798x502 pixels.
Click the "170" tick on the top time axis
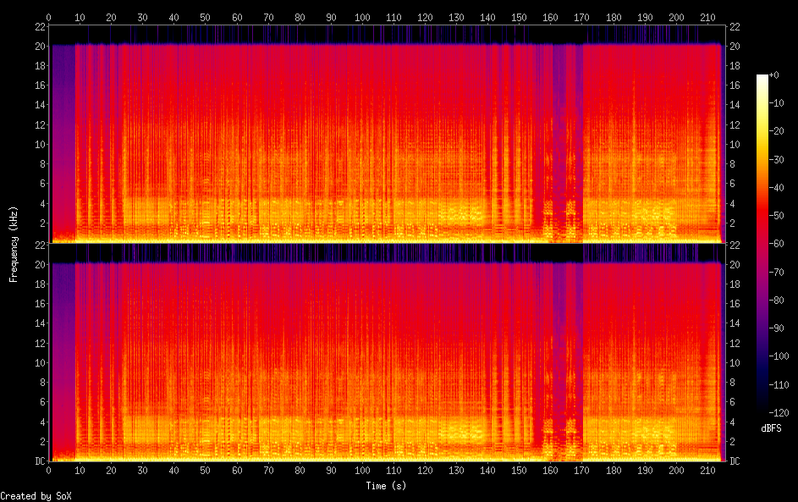(581, 17)
